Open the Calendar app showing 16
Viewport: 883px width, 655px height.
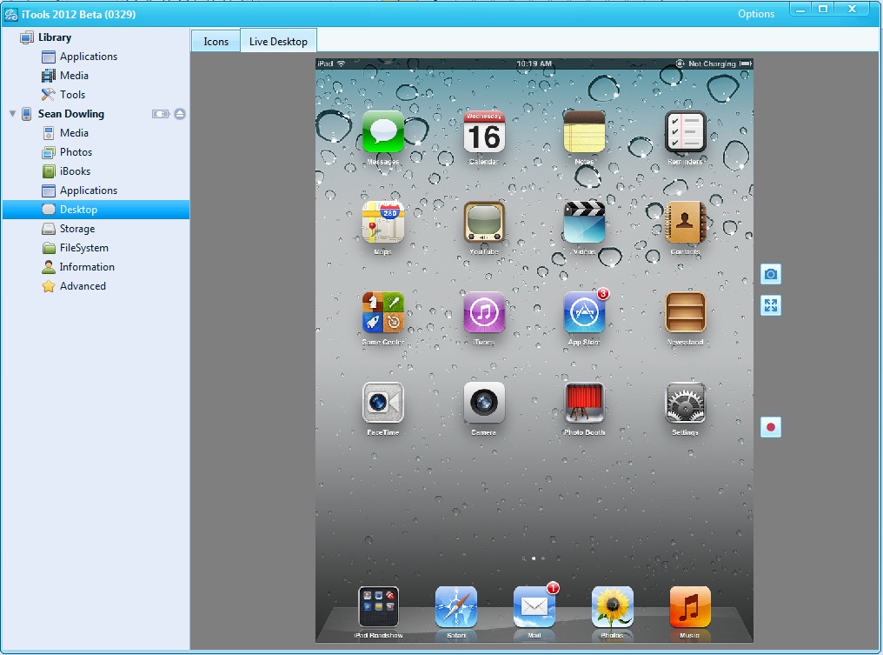484,132
